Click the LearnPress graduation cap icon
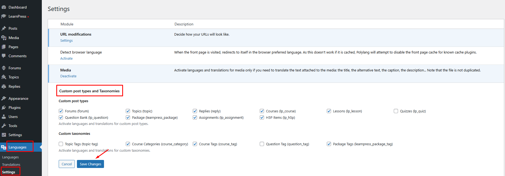 click(4, 16)
